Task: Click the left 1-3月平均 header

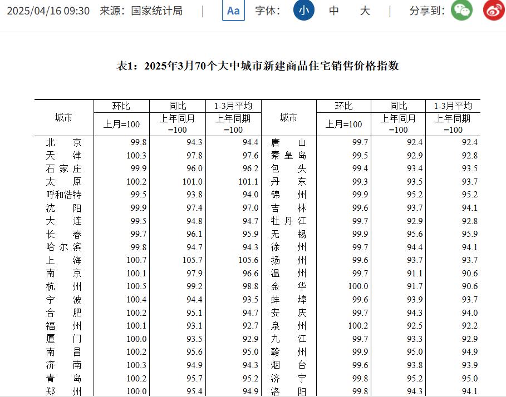Action: [x=233, y=106]
